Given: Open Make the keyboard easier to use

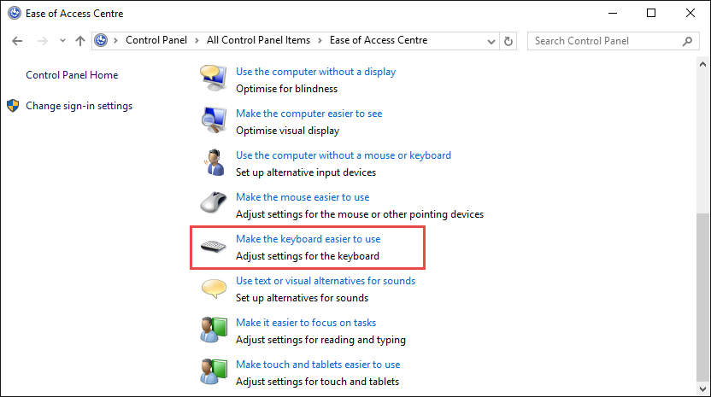Looking at the screenshot, I should pos(308,239).
